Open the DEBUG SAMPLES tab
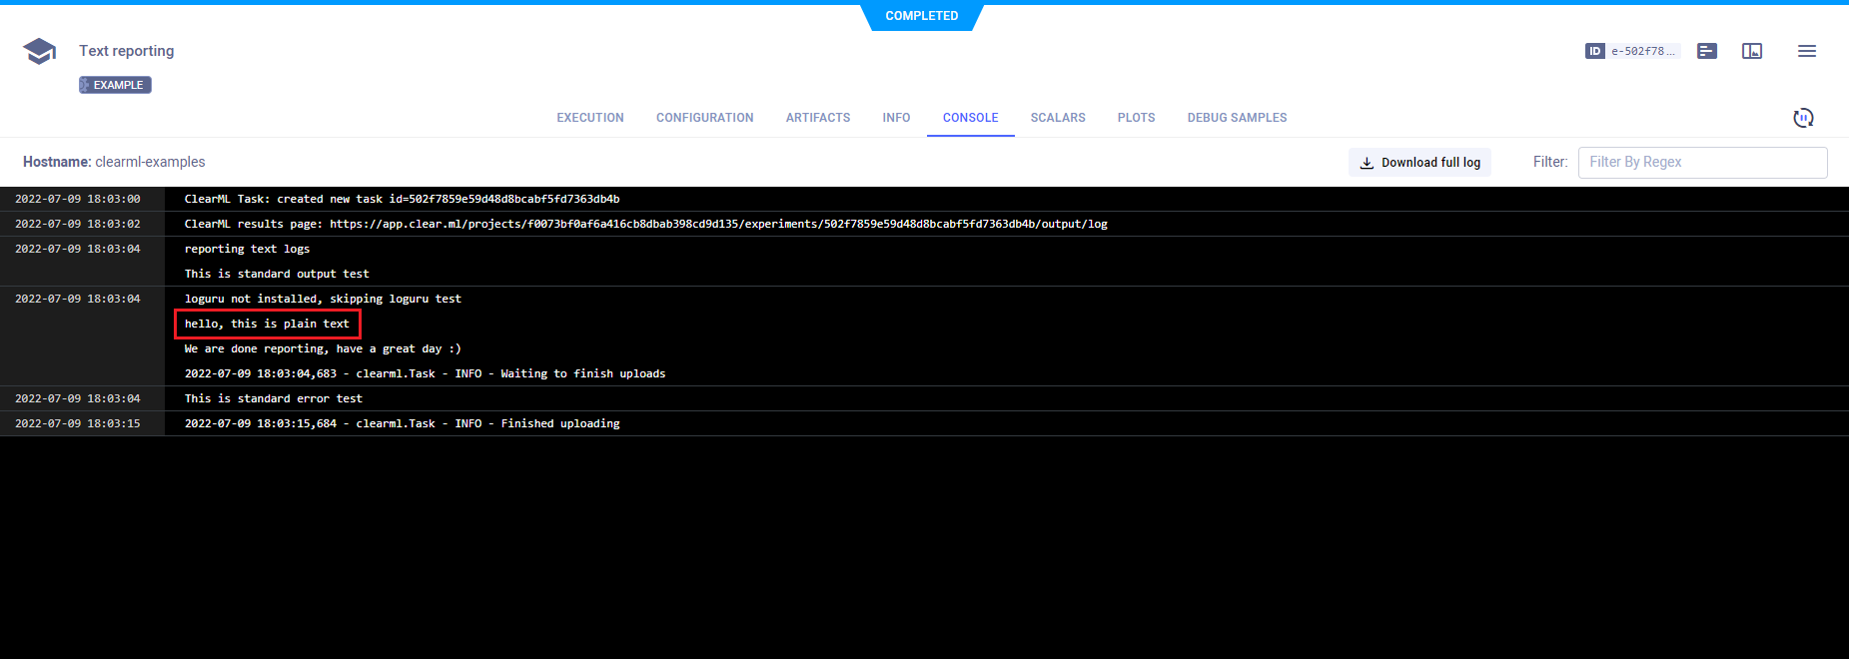Viewport: 1849px width, 659px height. pyautogui.click(x=1237, y=118)
